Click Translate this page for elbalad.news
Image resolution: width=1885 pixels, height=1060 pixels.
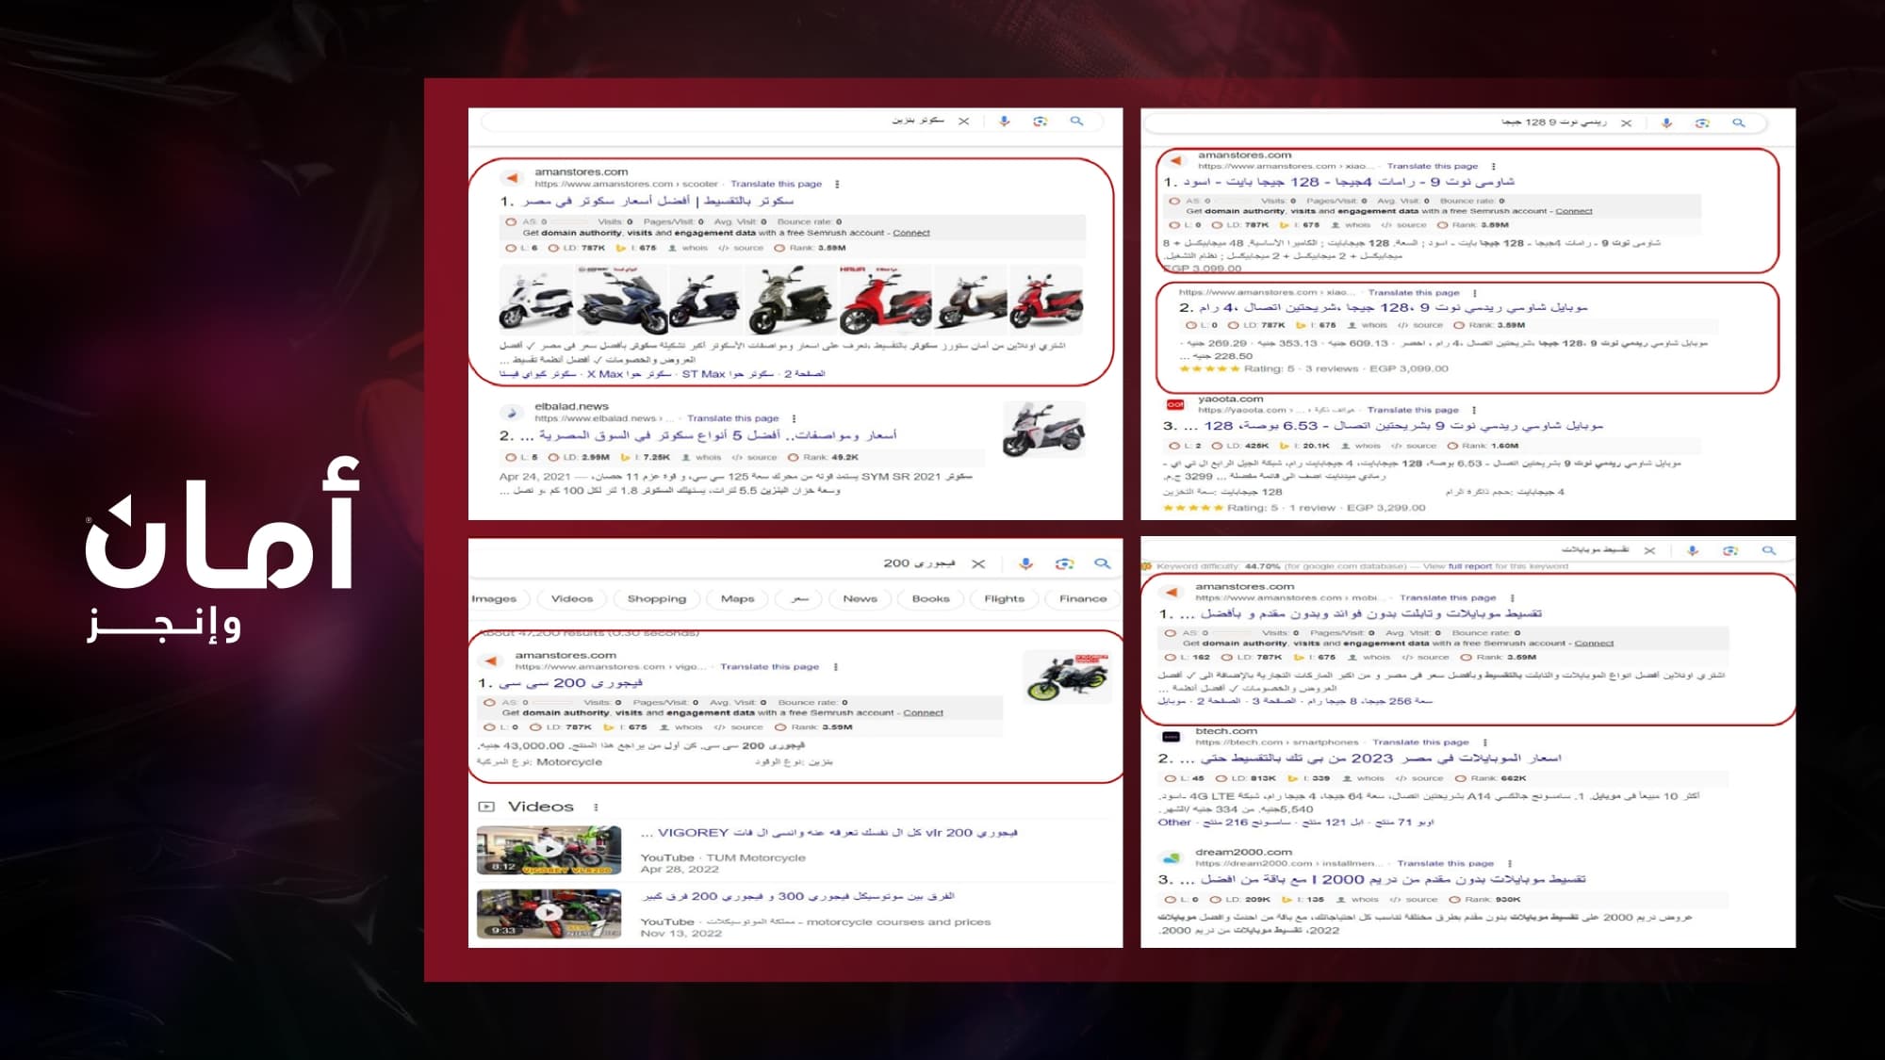tap(732, 418)
